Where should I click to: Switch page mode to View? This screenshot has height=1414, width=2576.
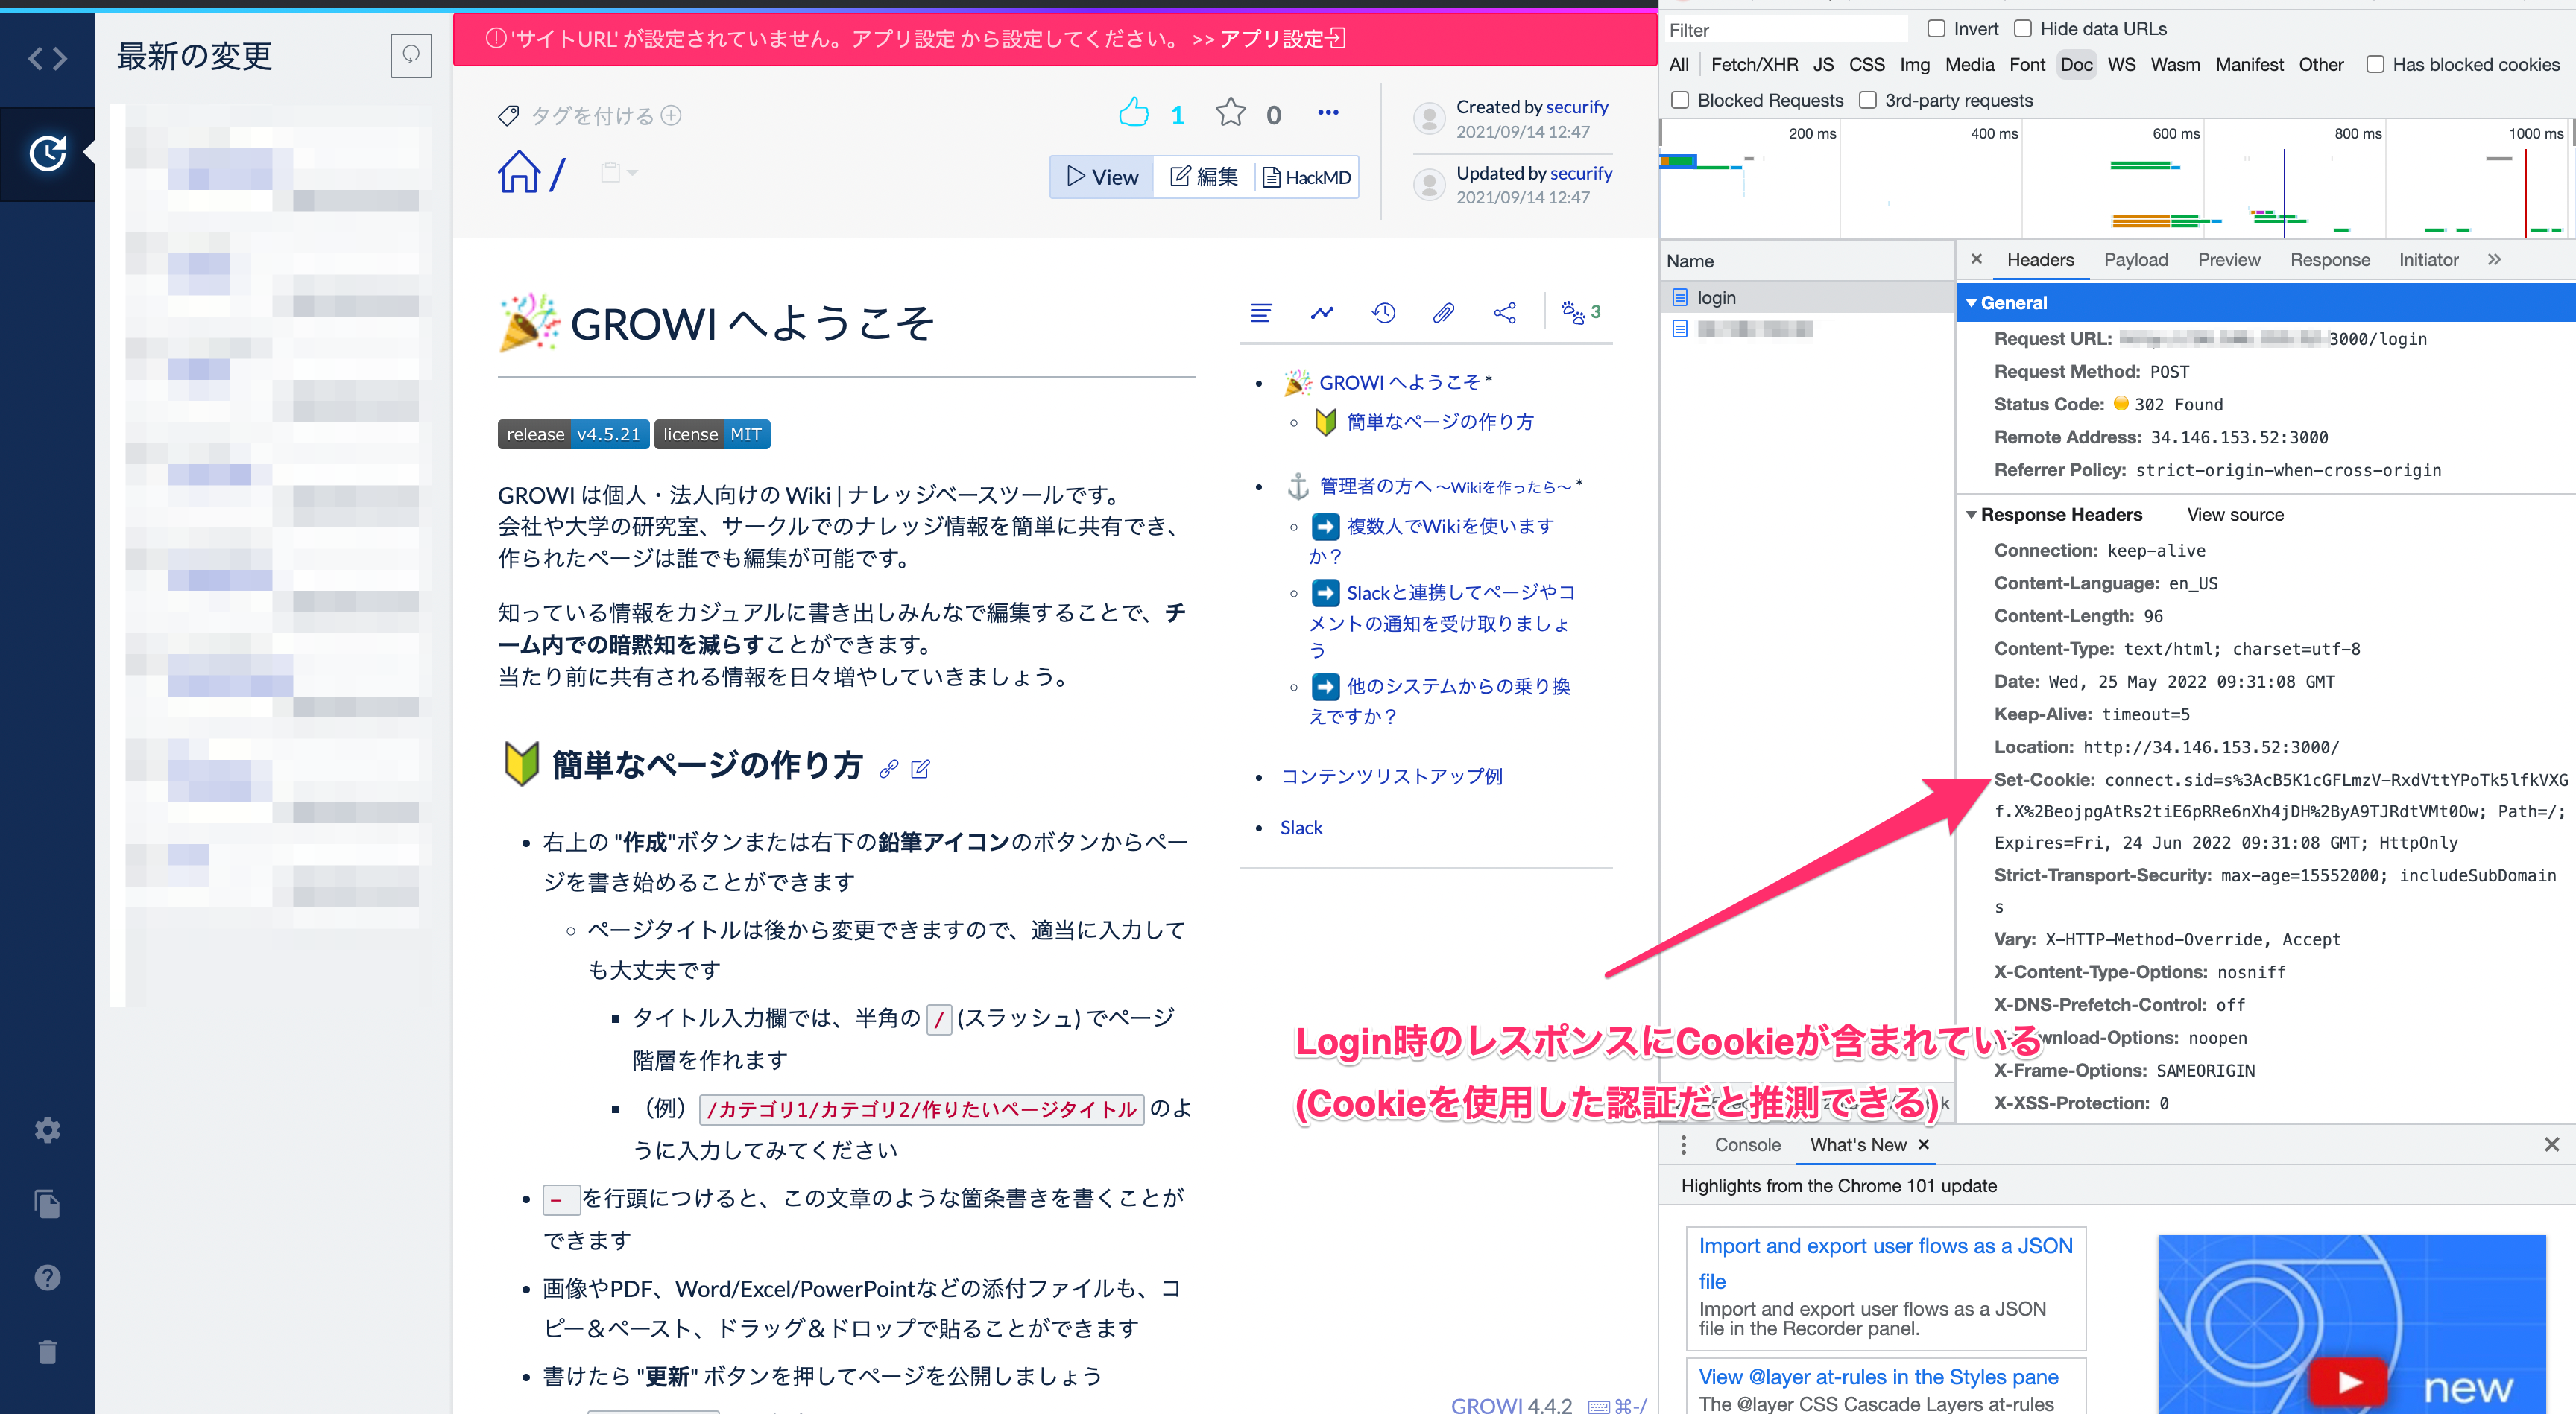[1102, 177]
